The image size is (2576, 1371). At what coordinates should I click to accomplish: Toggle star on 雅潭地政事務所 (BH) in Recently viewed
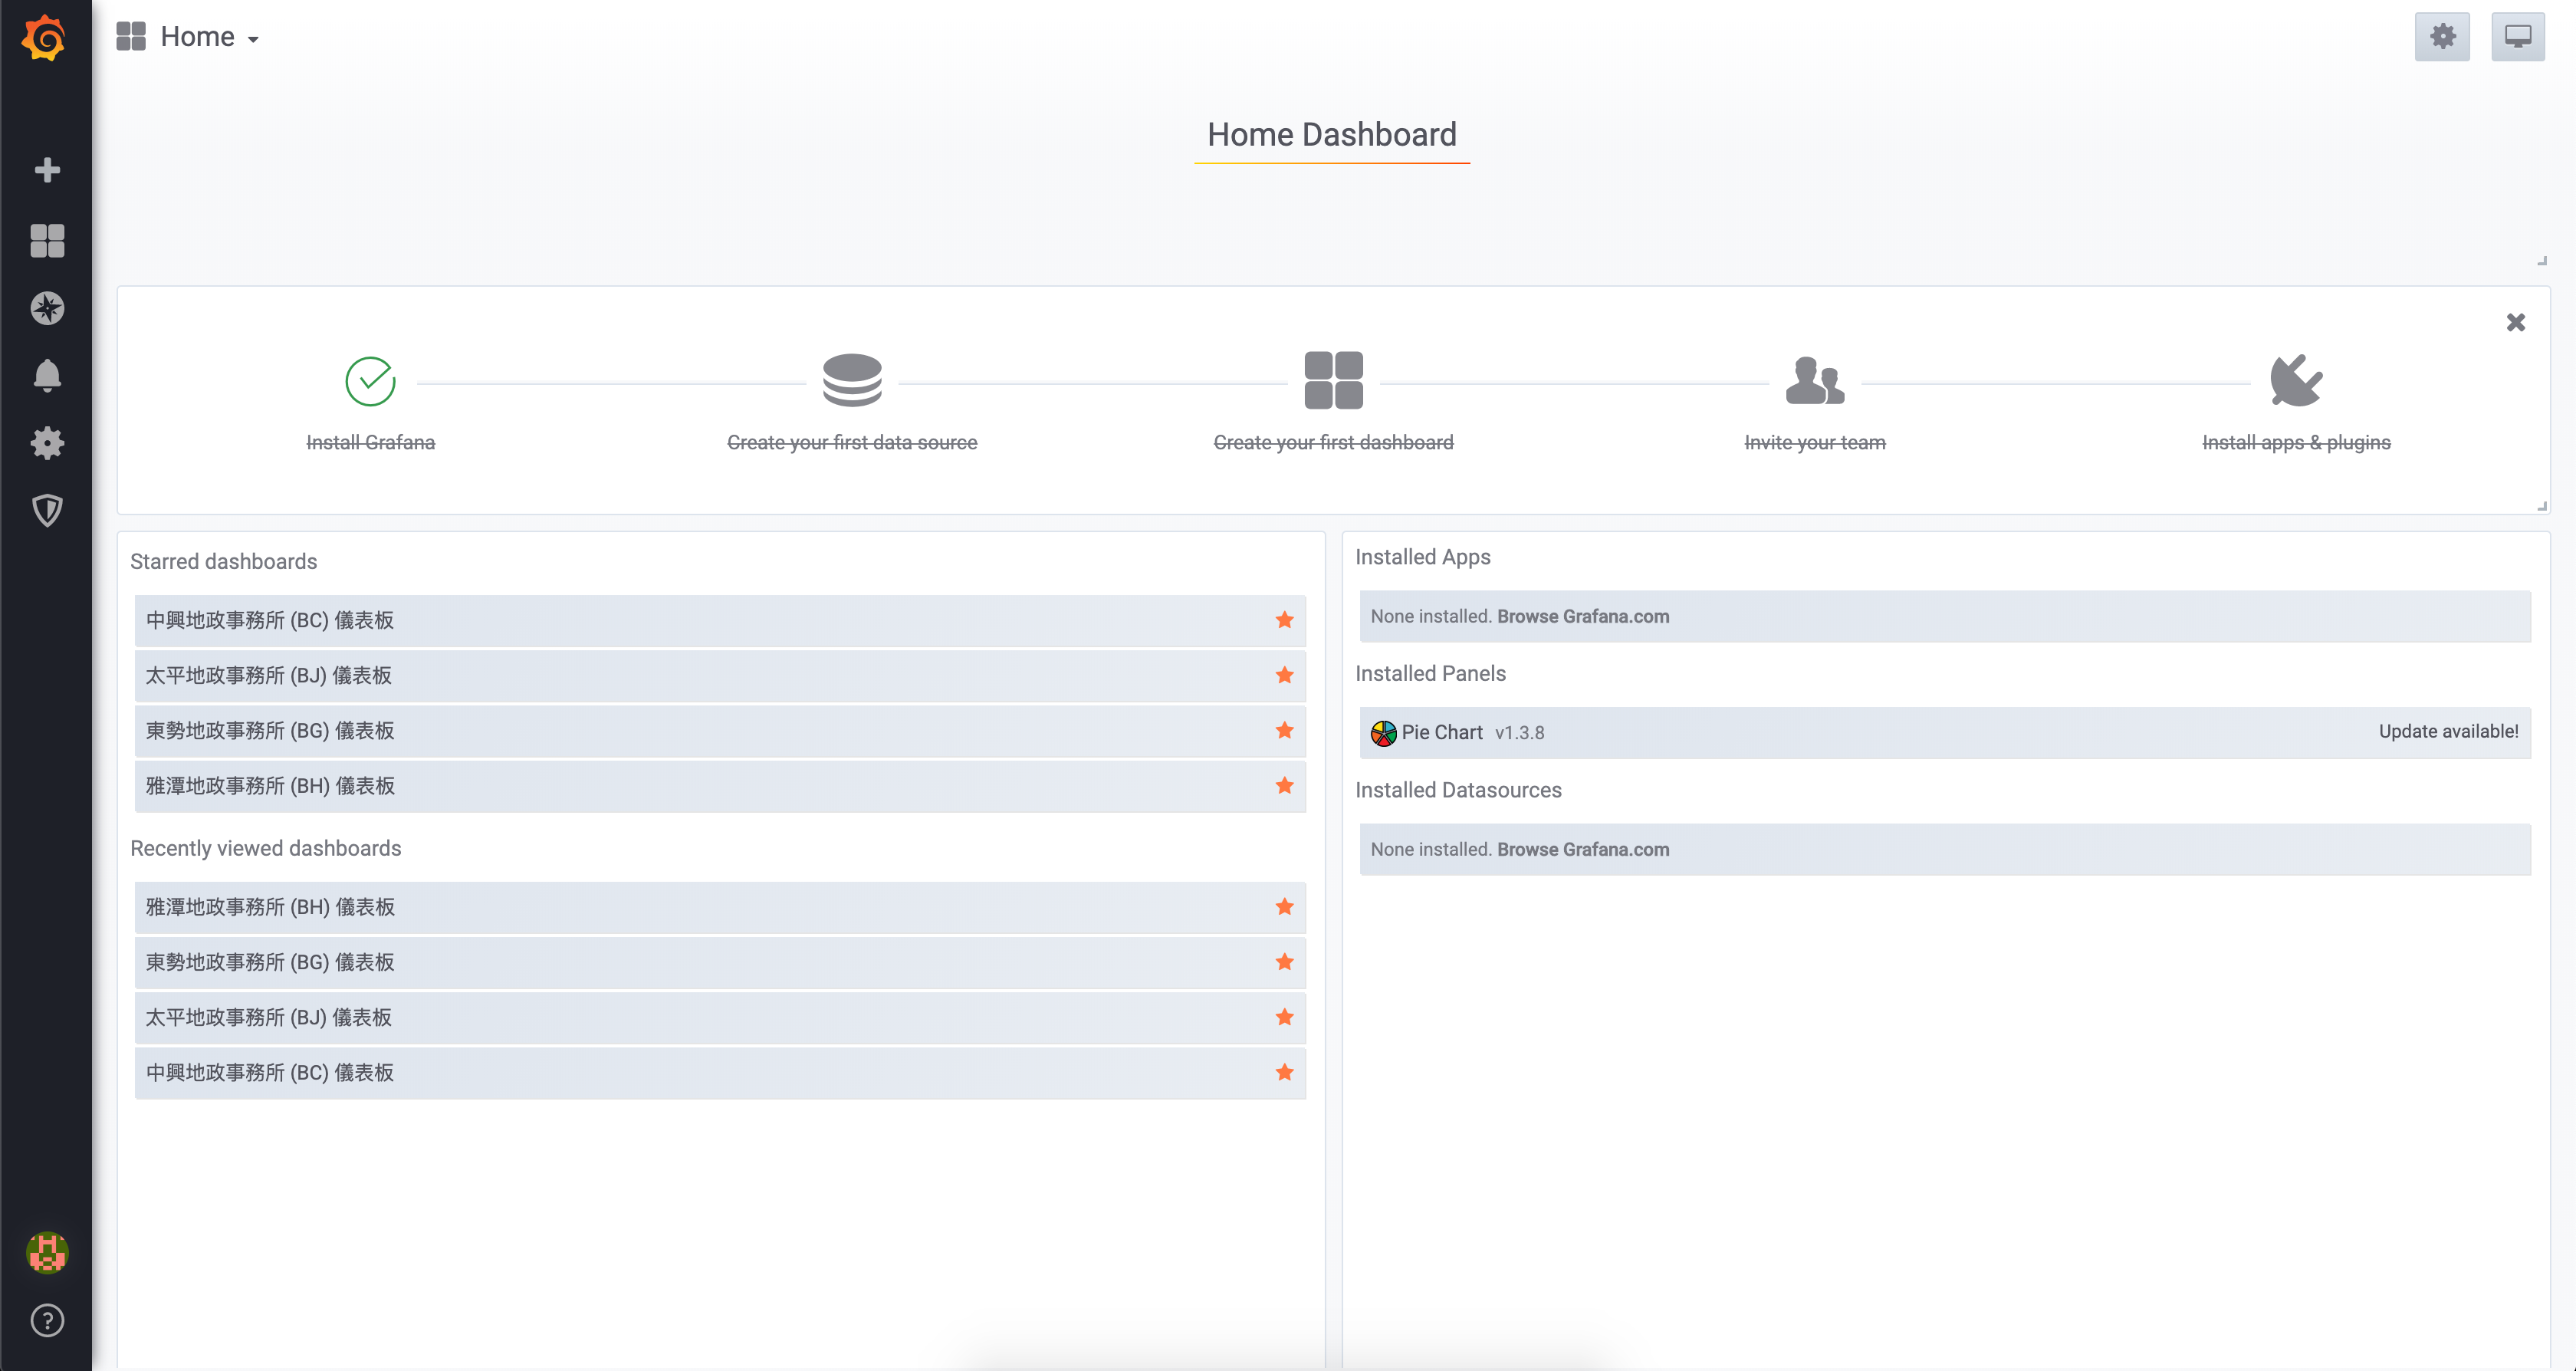coord(1285,907)
